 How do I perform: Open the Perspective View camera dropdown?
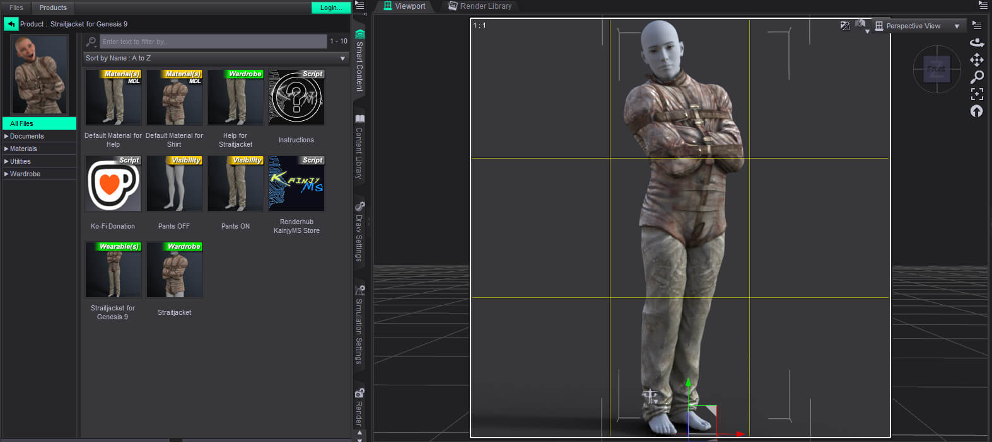(918, 26)
